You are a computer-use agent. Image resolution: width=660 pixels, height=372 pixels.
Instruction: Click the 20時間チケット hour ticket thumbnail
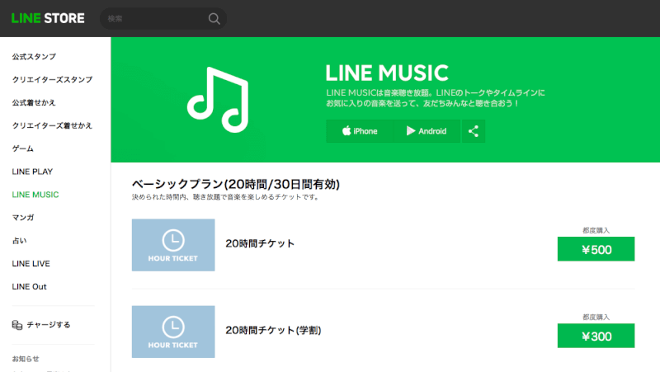[x=173, y=245]
